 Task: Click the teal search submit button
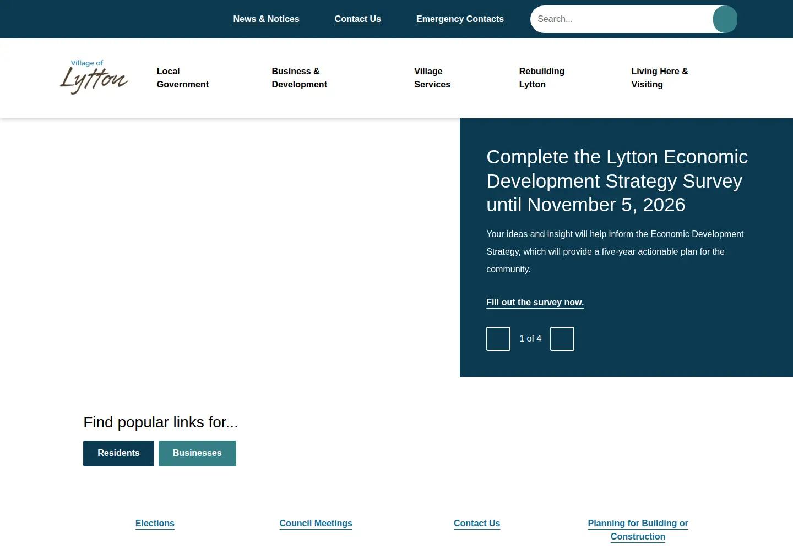tap(725, 19)
